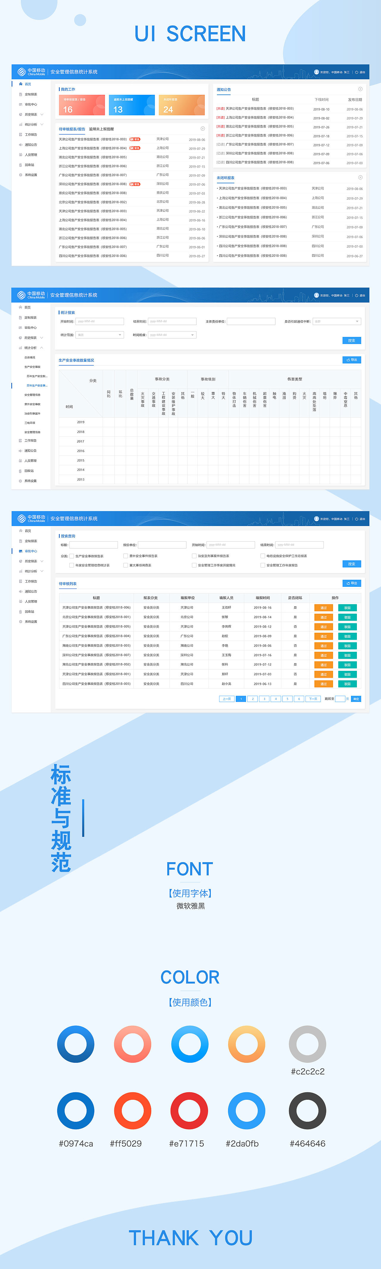Select 总体情况 submenu item
The width and height of the screenshot is (381, 1269).
pos(29,358)
